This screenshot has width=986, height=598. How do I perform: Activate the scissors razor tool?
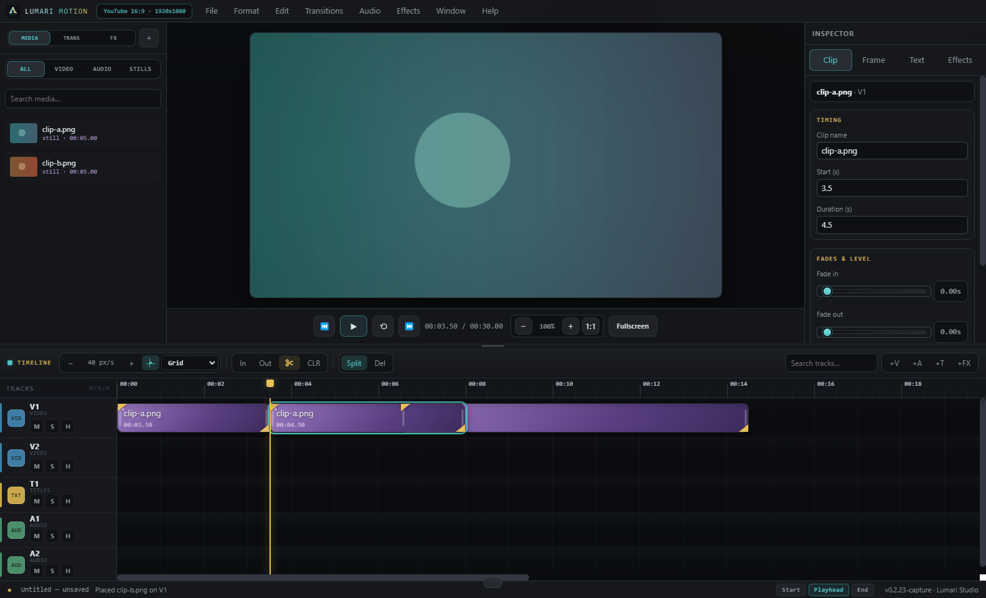[x=289, y=363]
